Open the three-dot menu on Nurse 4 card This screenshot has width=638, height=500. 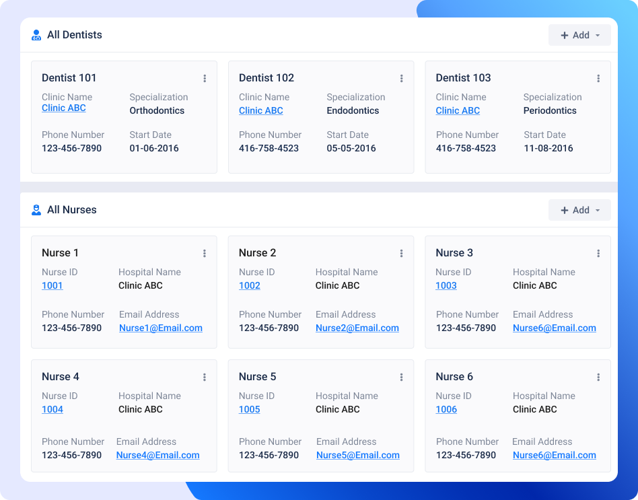205,377
